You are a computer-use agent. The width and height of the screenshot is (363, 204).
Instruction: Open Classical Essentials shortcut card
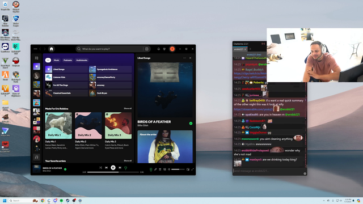(x=66, y=93)
